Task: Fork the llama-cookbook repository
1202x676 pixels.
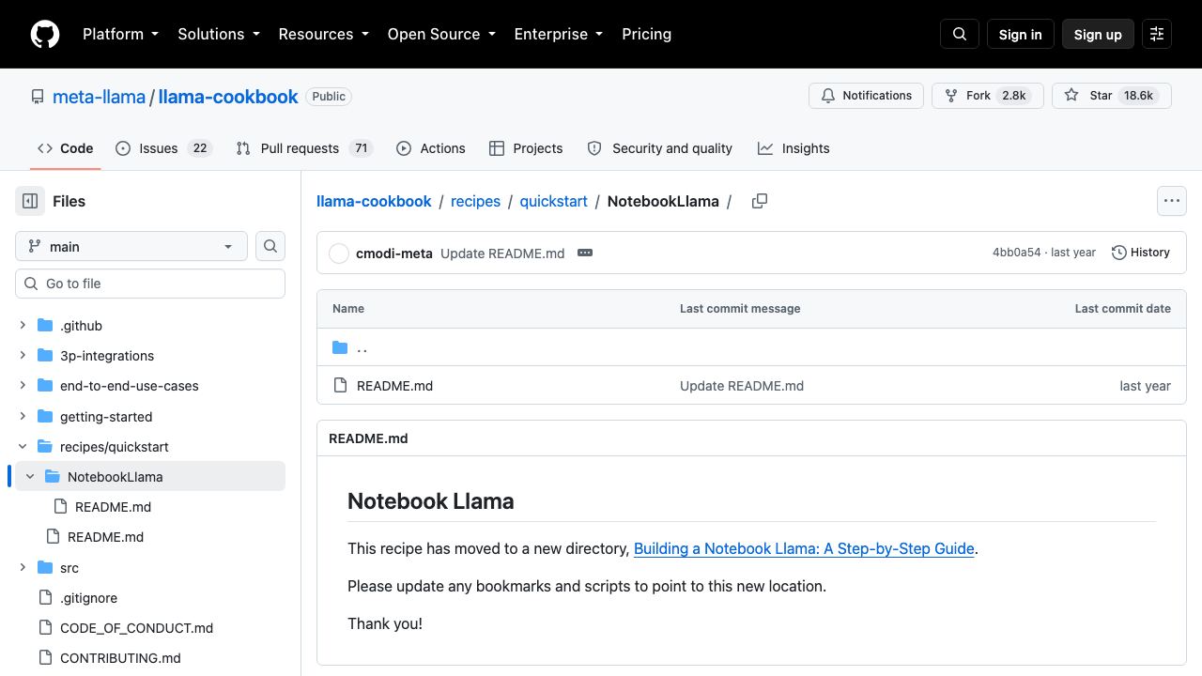Action: 988,96
